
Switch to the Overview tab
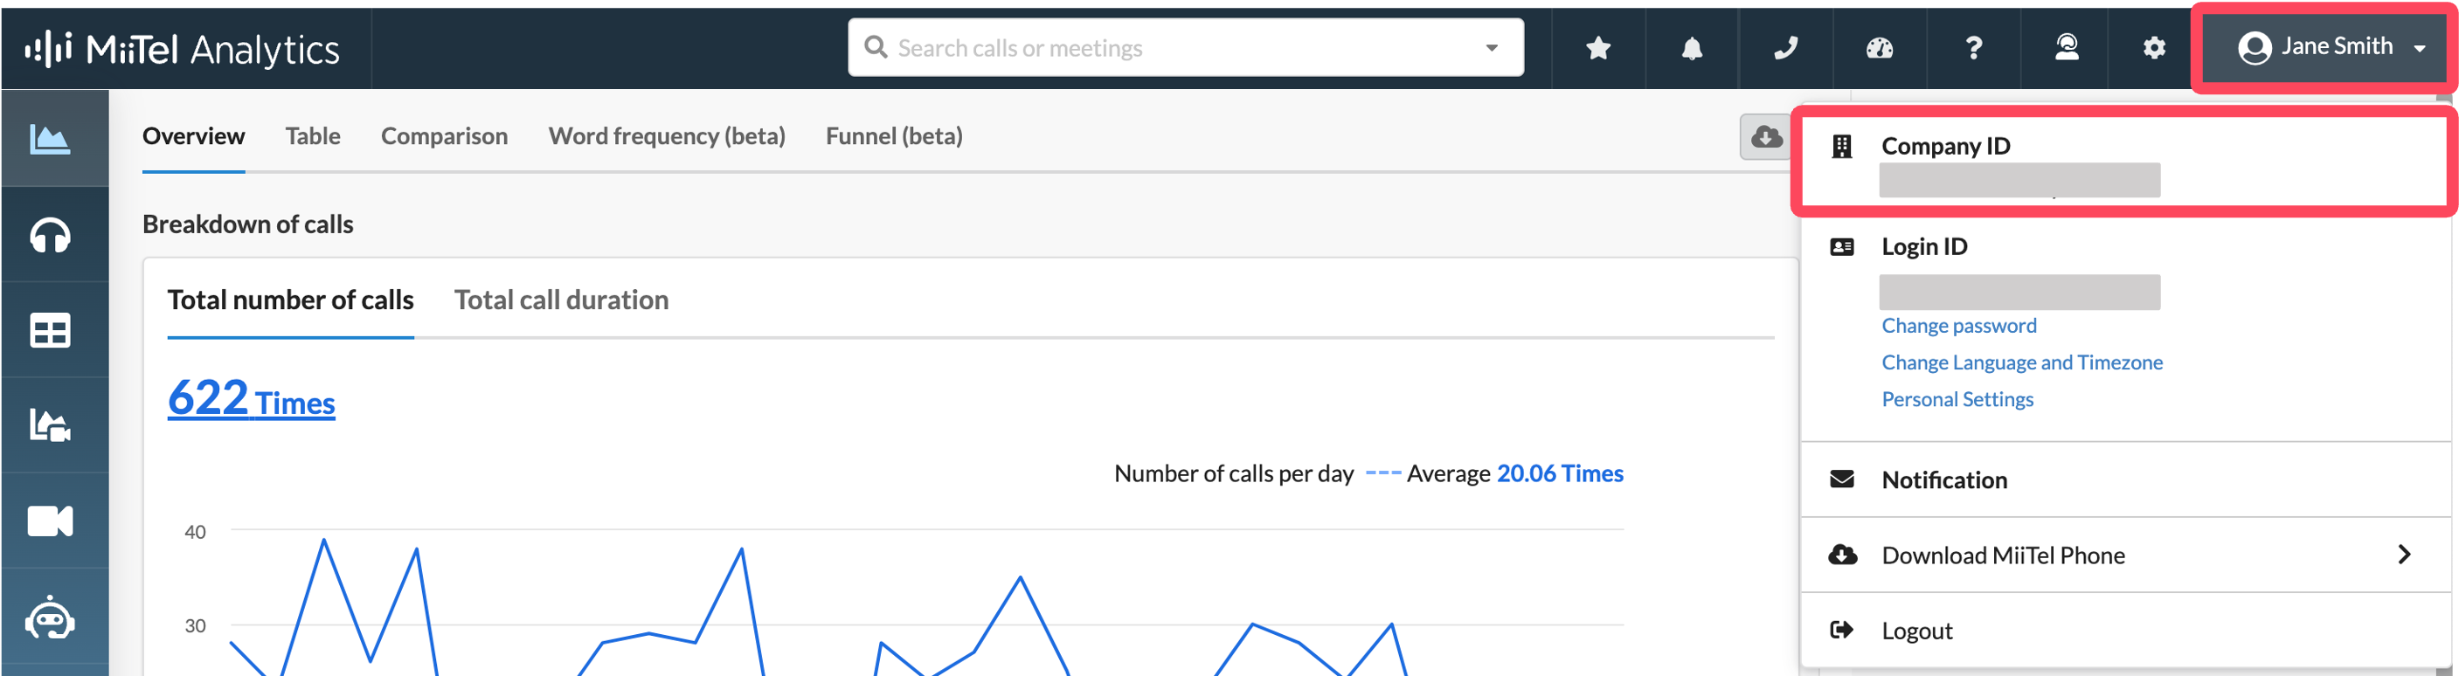[x=194, y=136]
